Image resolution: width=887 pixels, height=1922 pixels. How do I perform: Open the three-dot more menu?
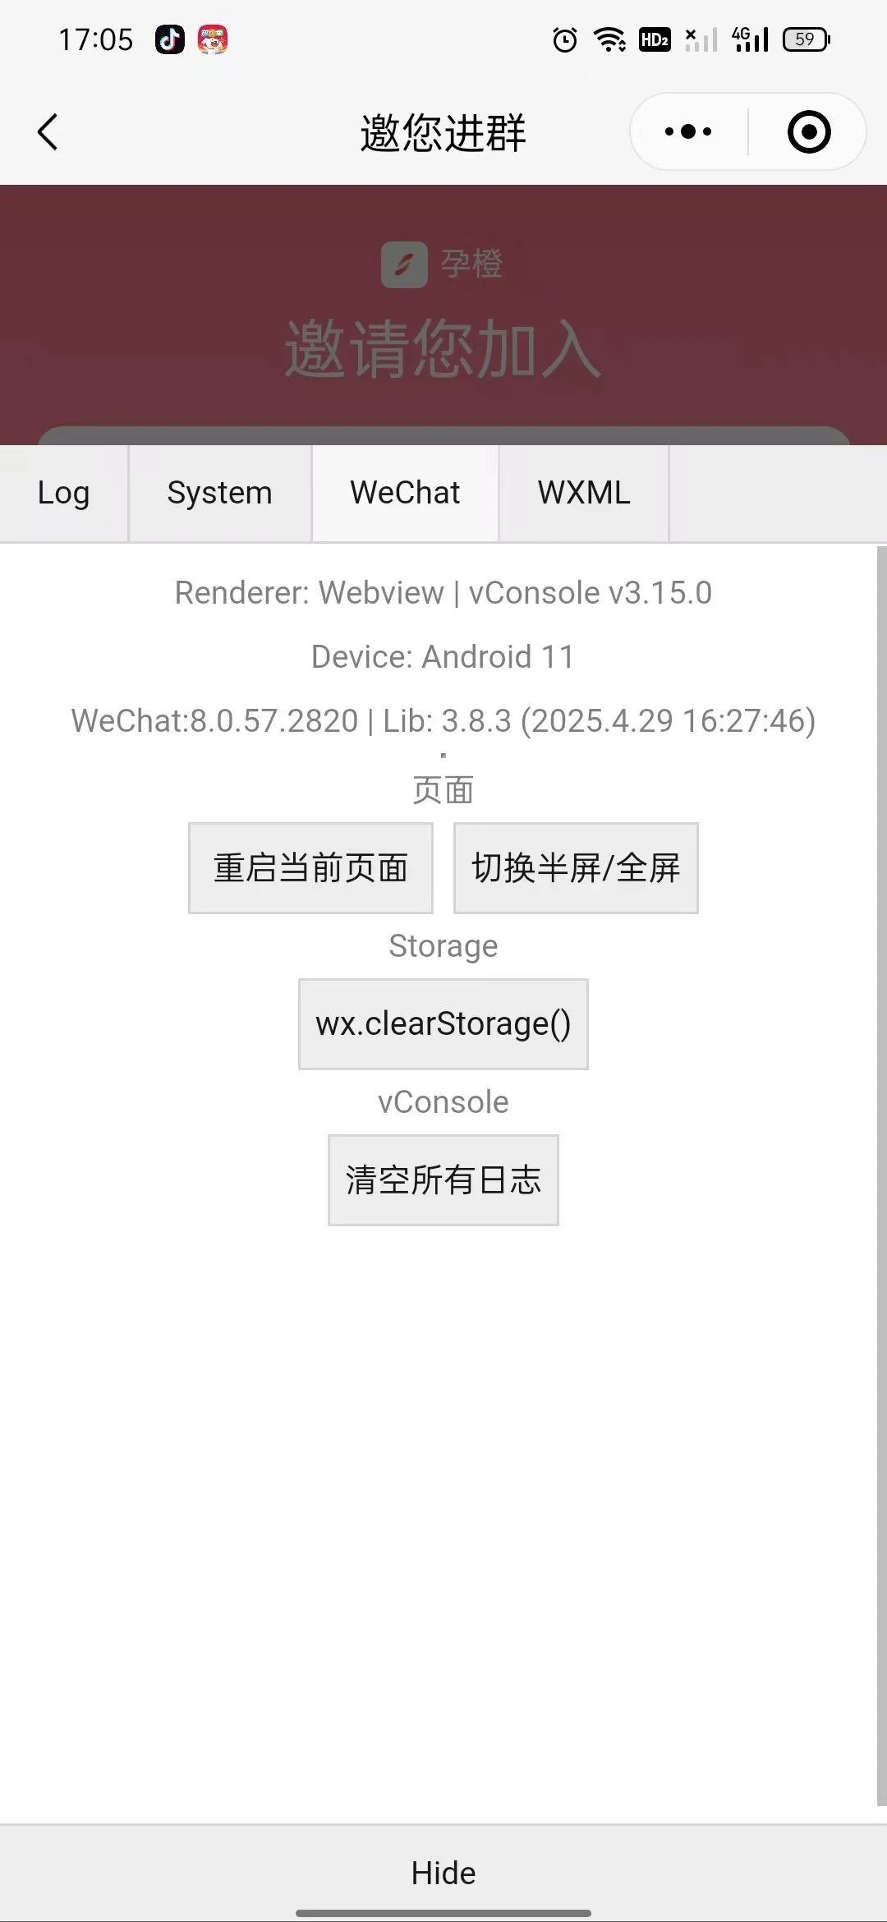coord(688,131)
